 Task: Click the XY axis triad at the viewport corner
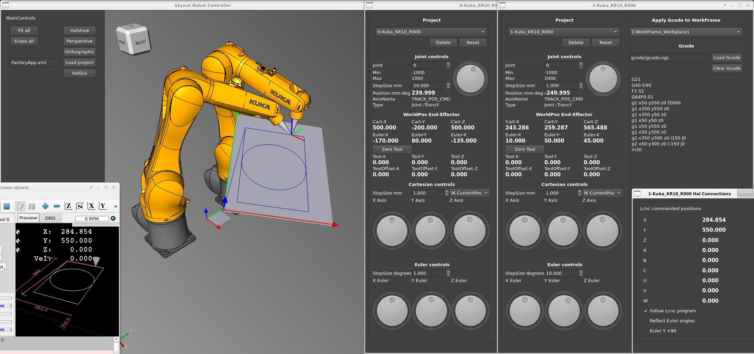tap(126, 340)
